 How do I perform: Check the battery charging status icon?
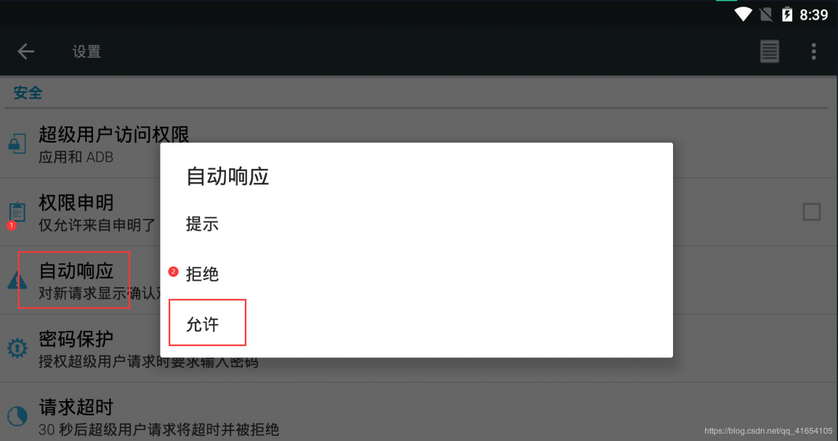click(x=787, y=14)
